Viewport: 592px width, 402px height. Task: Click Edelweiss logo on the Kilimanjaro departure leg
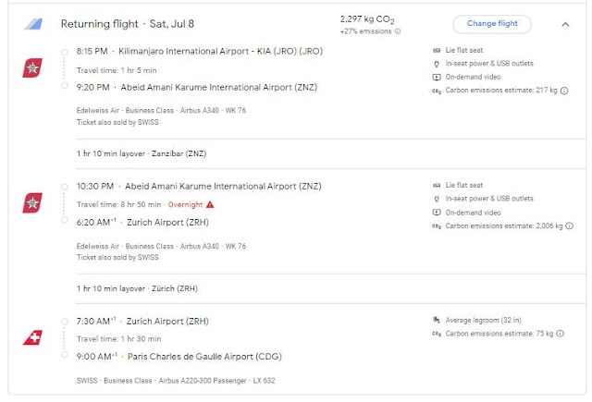click(31, 69)
